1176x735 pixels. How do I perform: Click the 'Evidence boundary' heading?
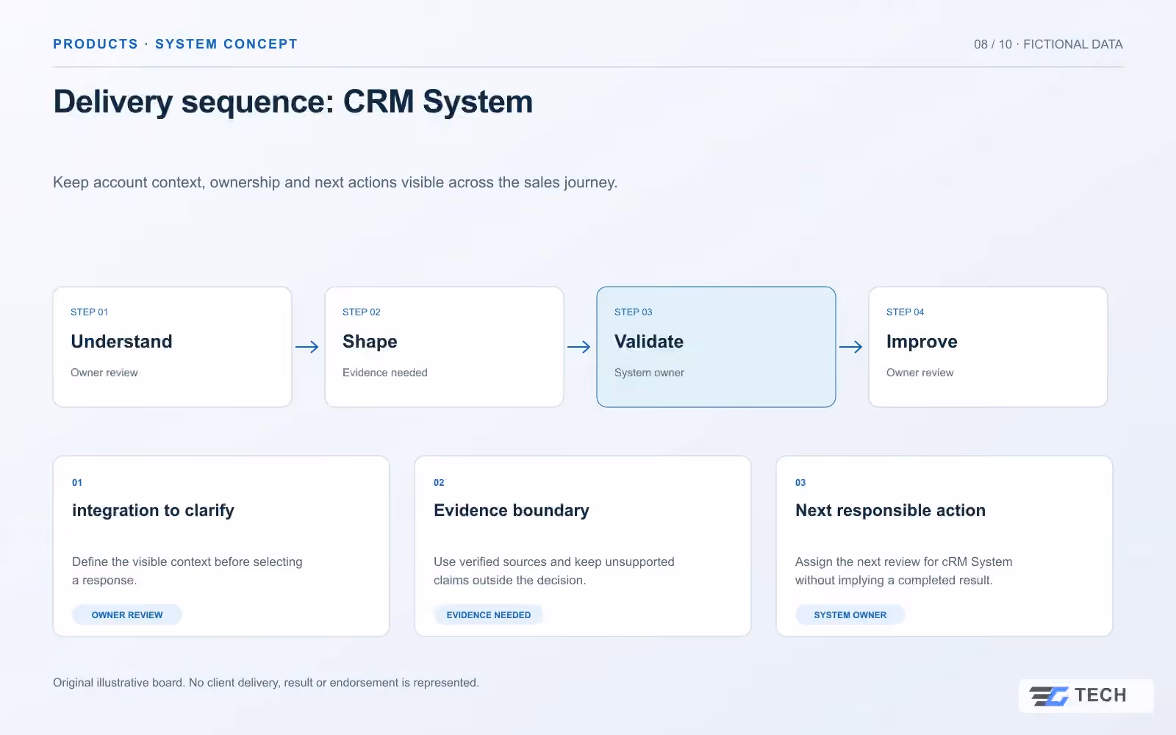click(x=512, y=511)
